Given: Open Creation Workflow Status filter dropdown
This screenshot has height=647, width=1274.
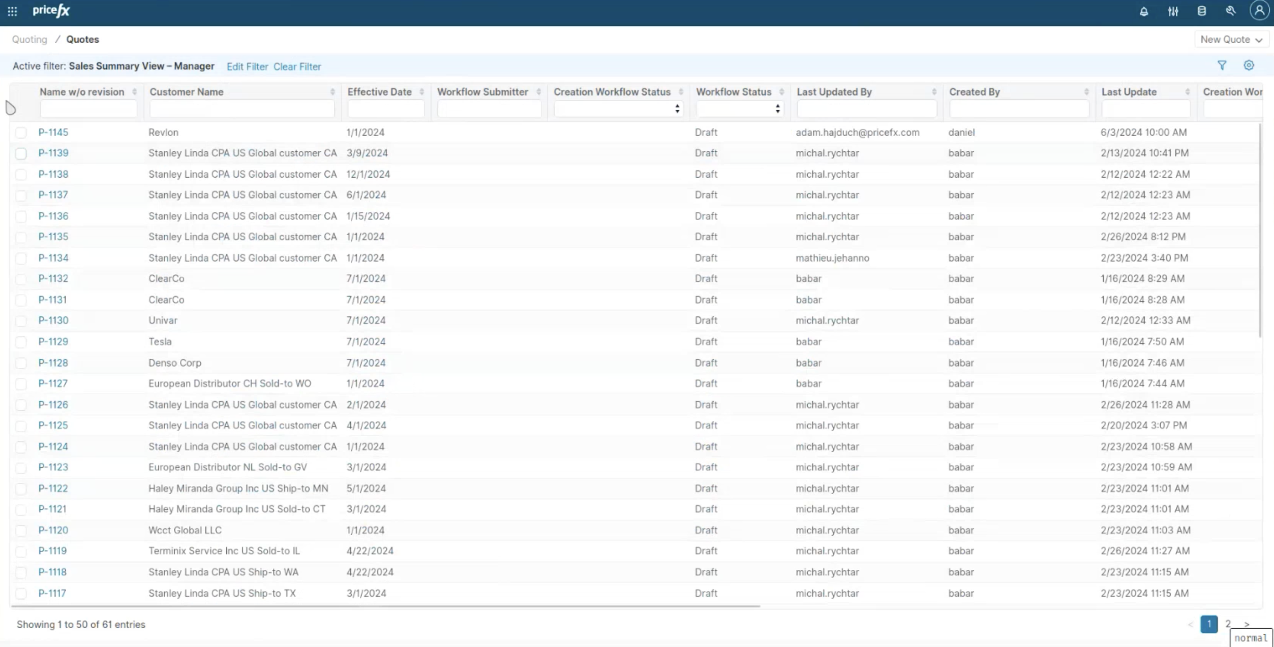Looking at the screenshot, I should (618, 109).
